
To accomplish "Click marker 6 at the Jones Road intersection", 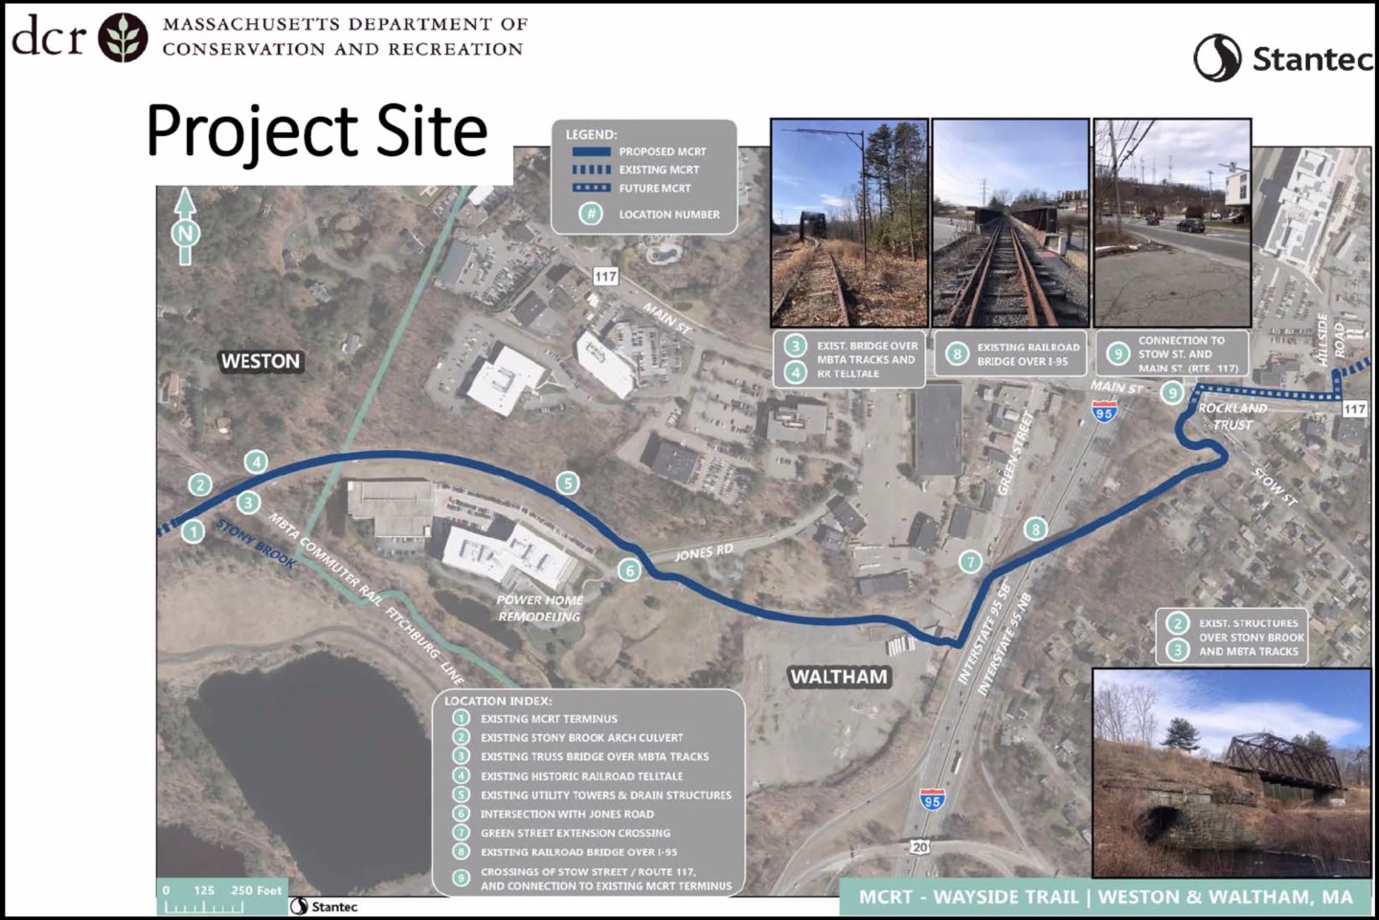I will click(x=629, y=569).
